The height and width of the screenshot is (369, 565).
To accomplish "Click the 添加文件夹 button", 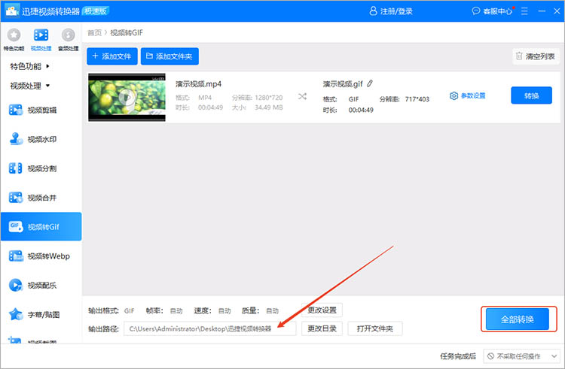I will pyautogui.click(x=169, y=56).
